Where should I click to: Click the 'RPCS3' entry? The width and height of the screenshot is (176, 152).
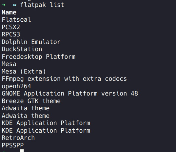(11, 34)
